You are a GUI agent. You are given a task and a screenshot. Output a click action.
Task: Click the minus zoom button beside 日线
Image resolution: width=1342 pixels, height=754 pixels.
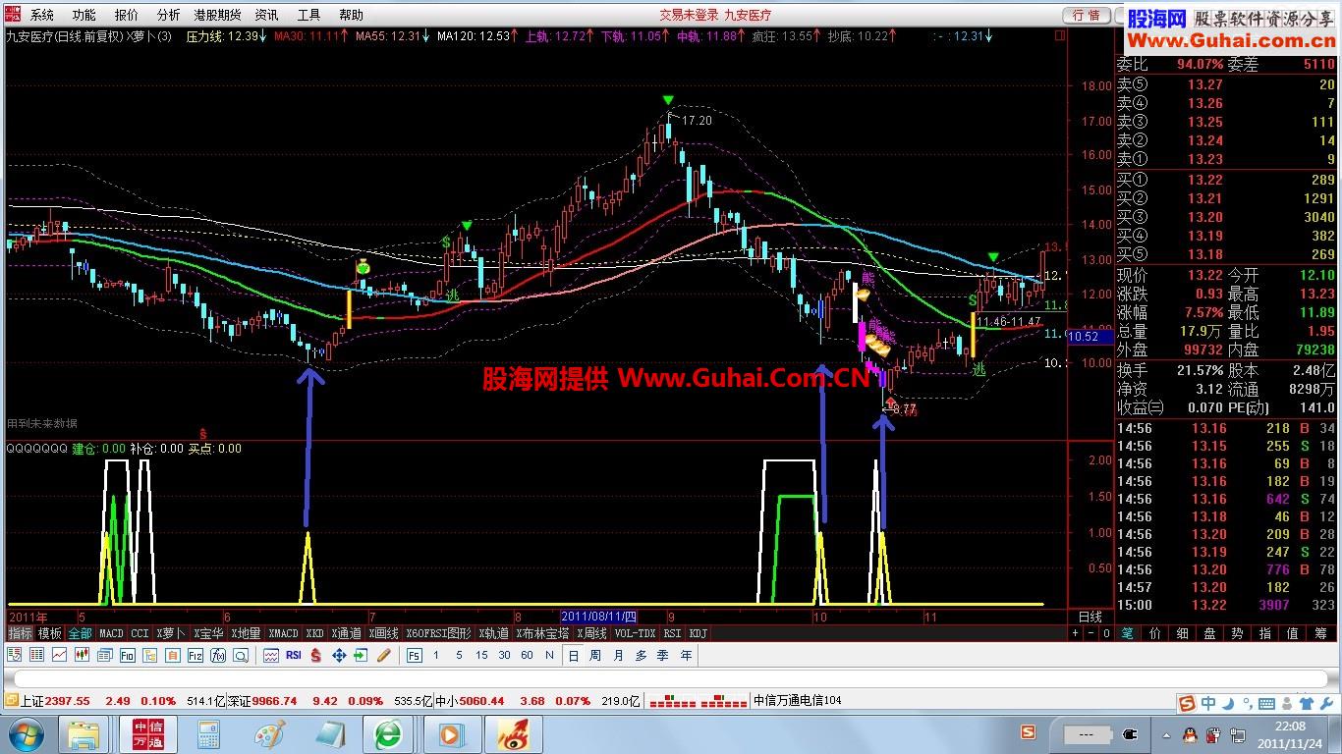tap(1091, 633)
